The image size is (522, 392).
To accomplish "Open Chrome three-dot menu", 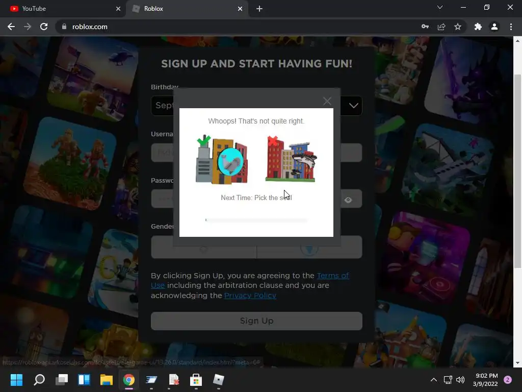I will [x=511, y=27].
